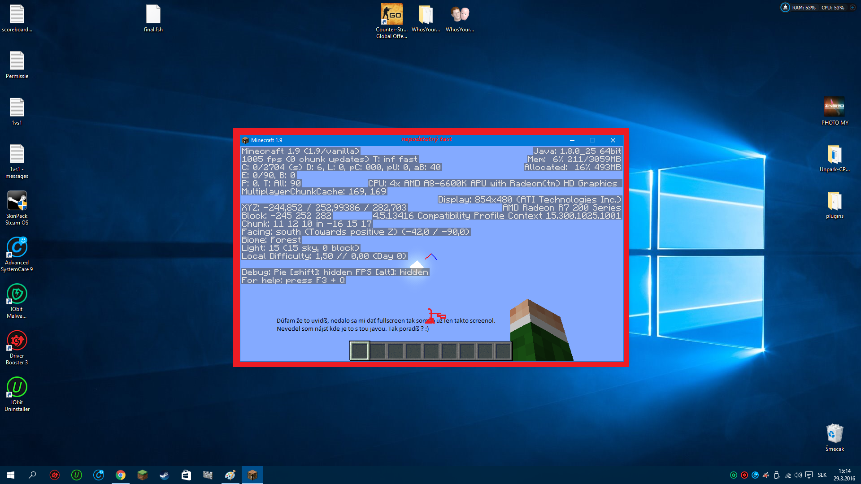The width and height of the screenshot is (861, 484).
Task: Open the Šmecak recycle bin
Action: pyautogui.click(x=835, y=437)
